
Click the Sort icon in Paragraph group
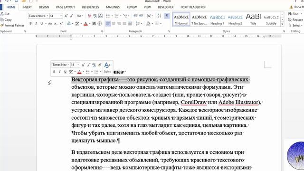(159, 16)
